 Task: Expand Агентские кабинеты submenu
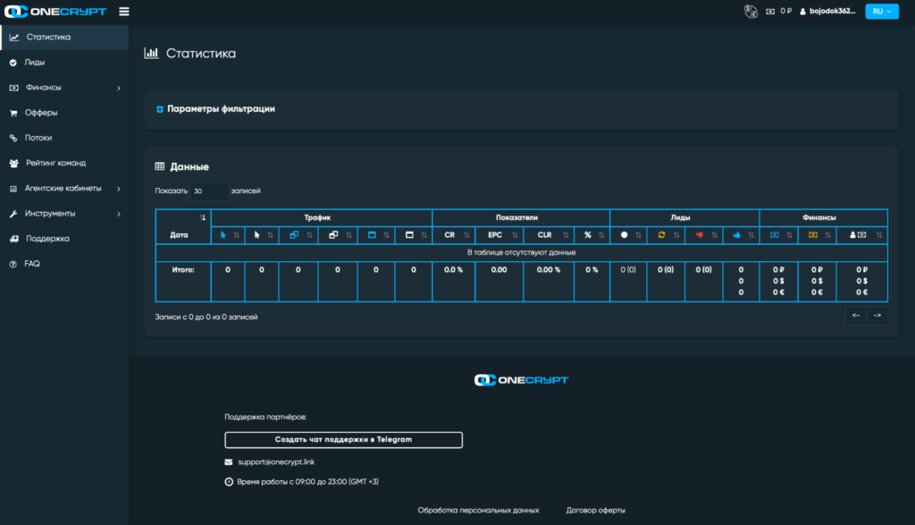point(64,188)
